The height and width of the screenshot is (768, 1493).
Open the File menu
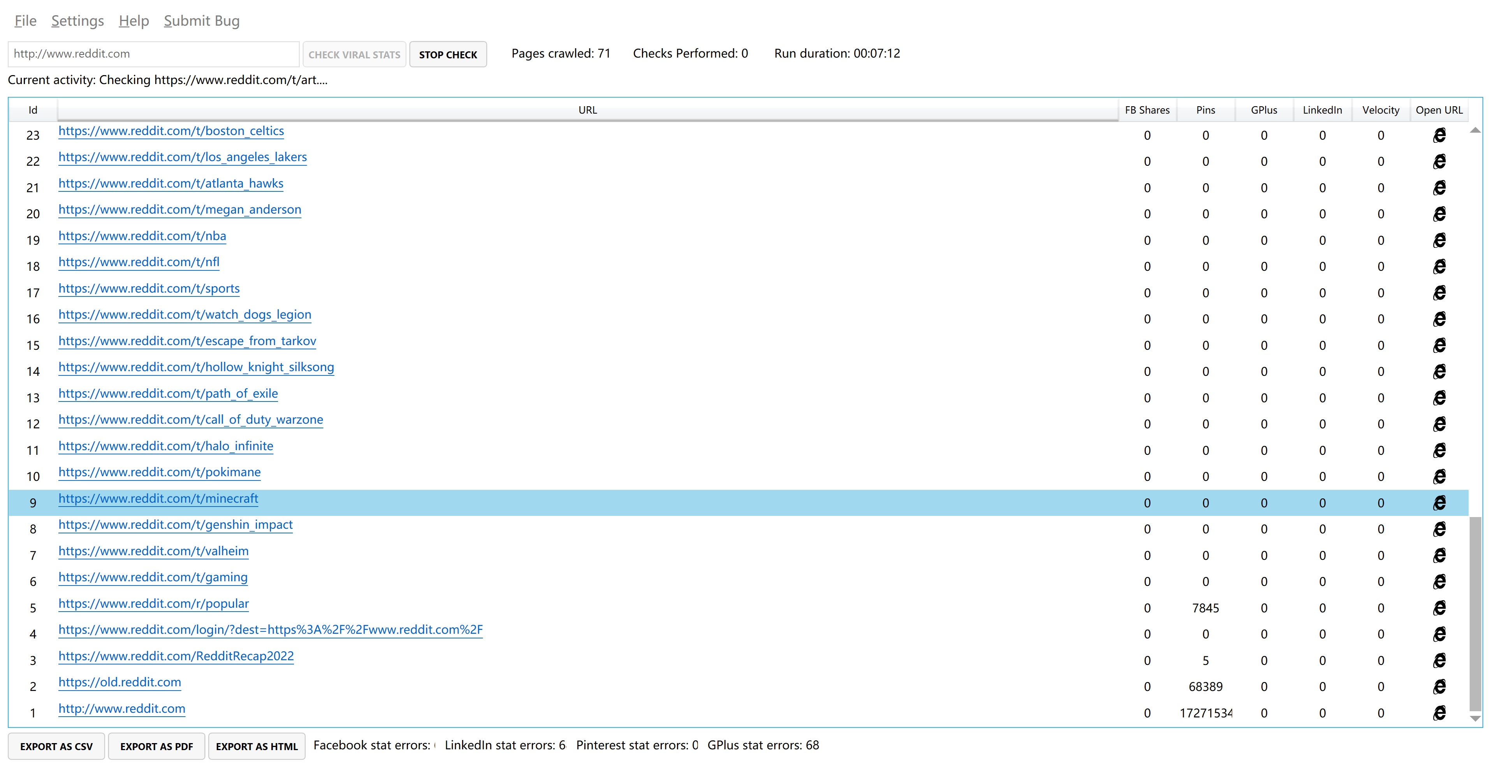click(26, 21)
